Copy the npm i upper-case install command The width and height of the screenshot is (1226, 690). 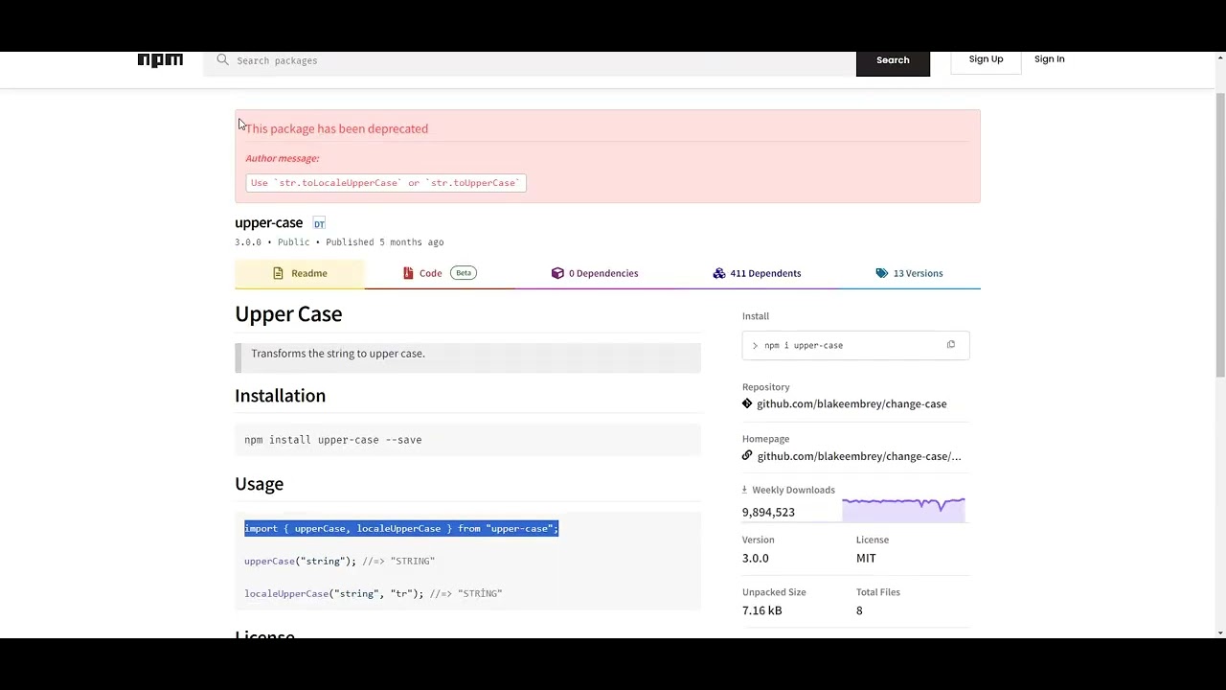[950, 344]
